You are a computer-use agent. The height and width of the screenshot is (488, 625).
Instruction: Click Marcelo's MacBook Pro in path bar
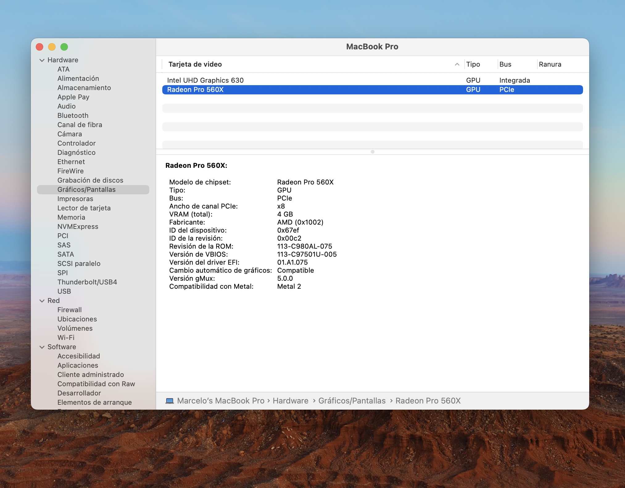click(221, 401)
